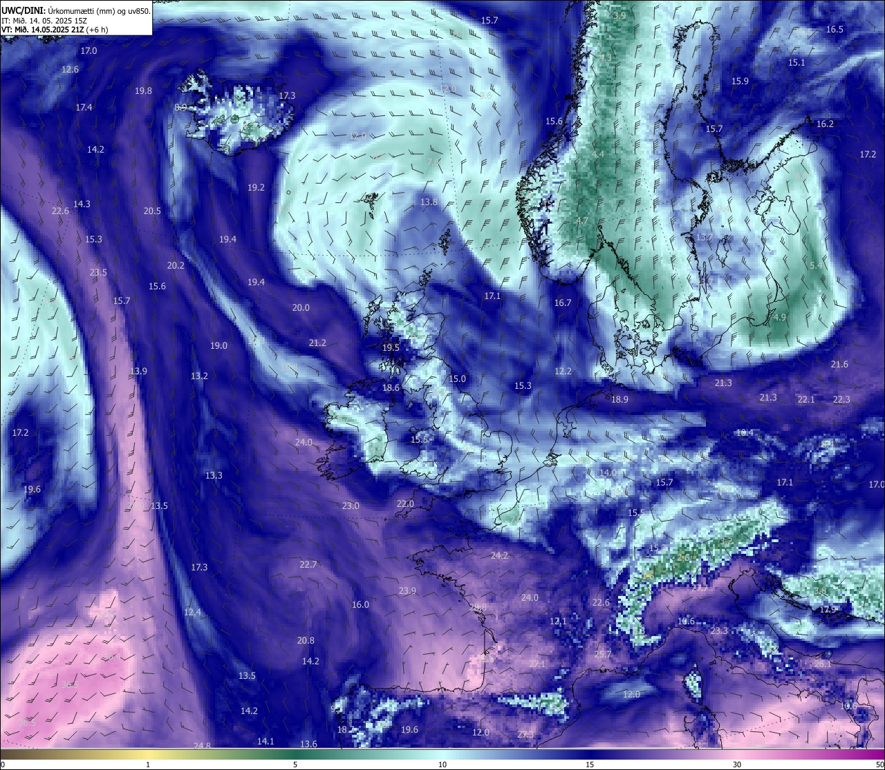Click the map value 22.1
885x770 pixels.
coord(806,399)
